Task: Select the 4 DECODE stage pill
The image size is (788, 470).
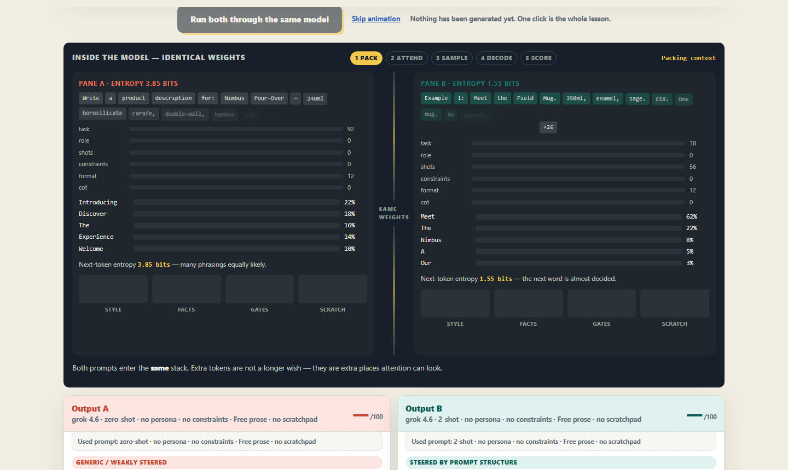Action: click(497, 58)
